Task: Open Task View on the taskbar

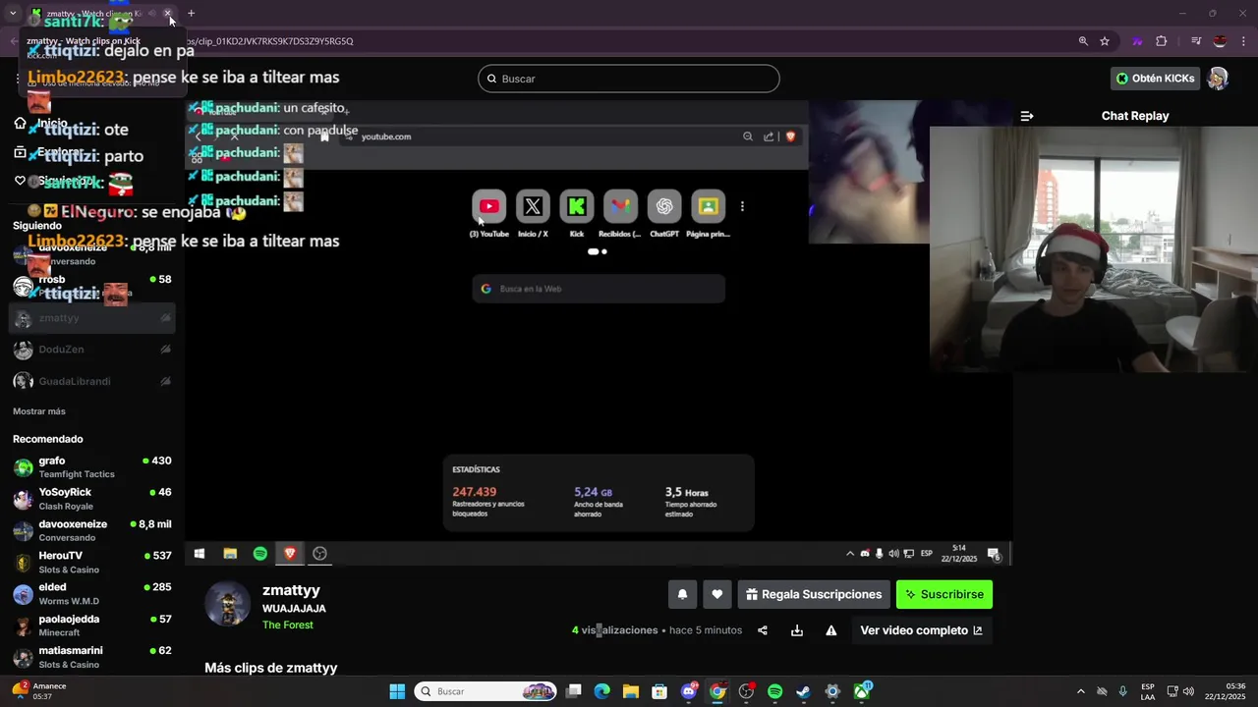Action: [574, 691]
